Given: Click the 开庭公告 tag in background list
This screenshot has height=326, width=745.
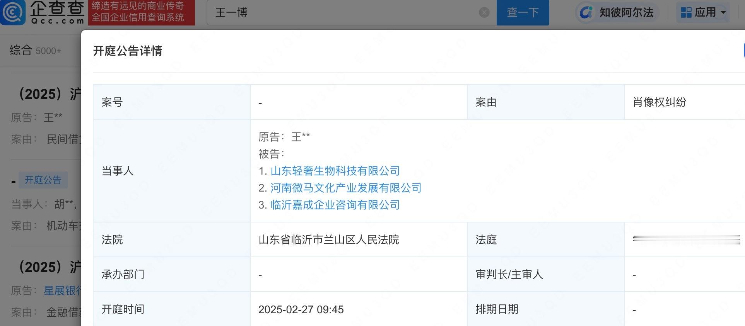Looking at the screenshot, I should point(43,180).
